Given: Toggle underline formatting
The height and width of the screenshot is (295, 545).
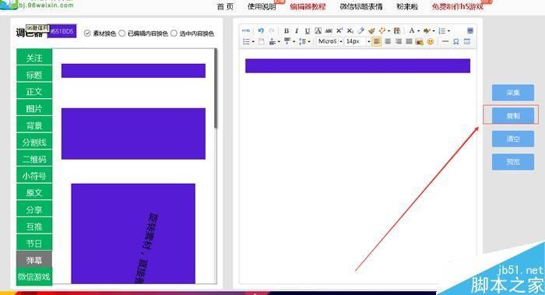Looking at the screenshot, I should point(308,31).
